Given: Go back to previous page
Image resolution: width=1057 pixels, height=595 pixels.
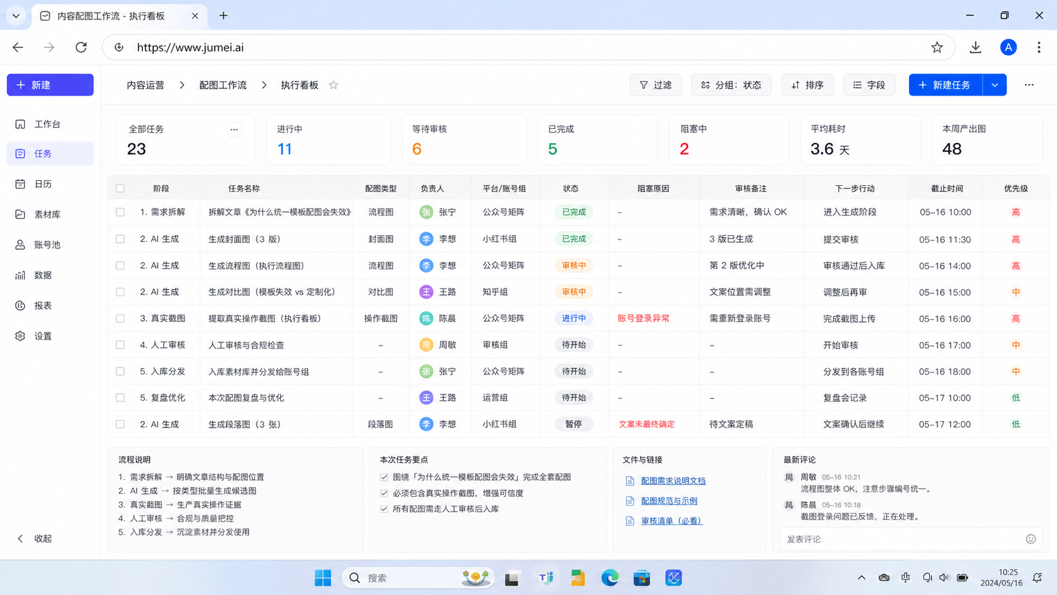Looking at the screenshot, I should click(18, 47).
